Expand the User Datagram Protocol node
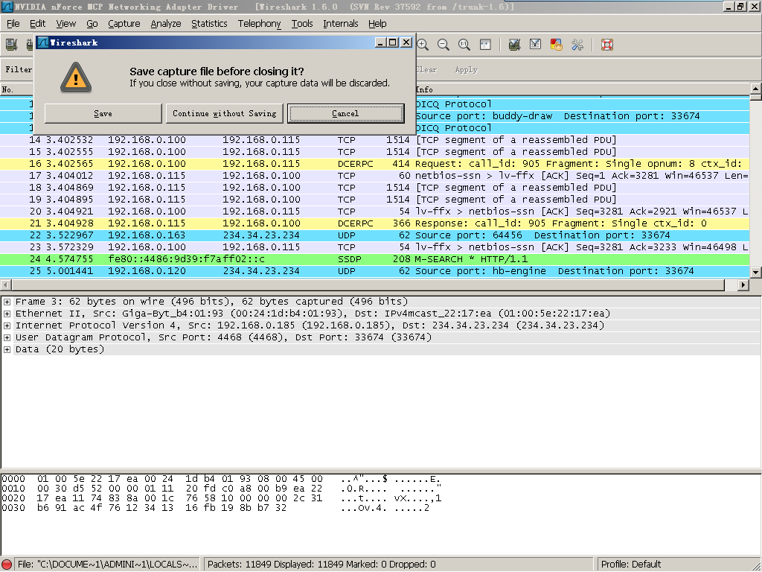Screen dimensions: 762x572 [7, 337]
